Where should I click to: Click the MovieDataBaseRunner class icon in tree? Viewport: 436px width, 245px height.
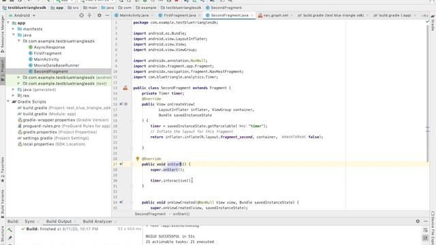[x=31, y=65]
